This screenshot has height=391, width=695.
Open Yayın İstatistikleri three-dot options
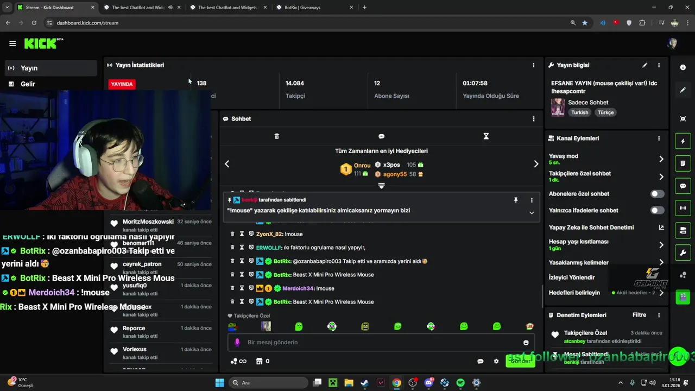(x=533, y=65)
